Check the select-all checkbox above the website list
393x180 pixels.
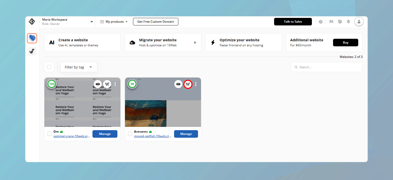(x=49, y=67)
